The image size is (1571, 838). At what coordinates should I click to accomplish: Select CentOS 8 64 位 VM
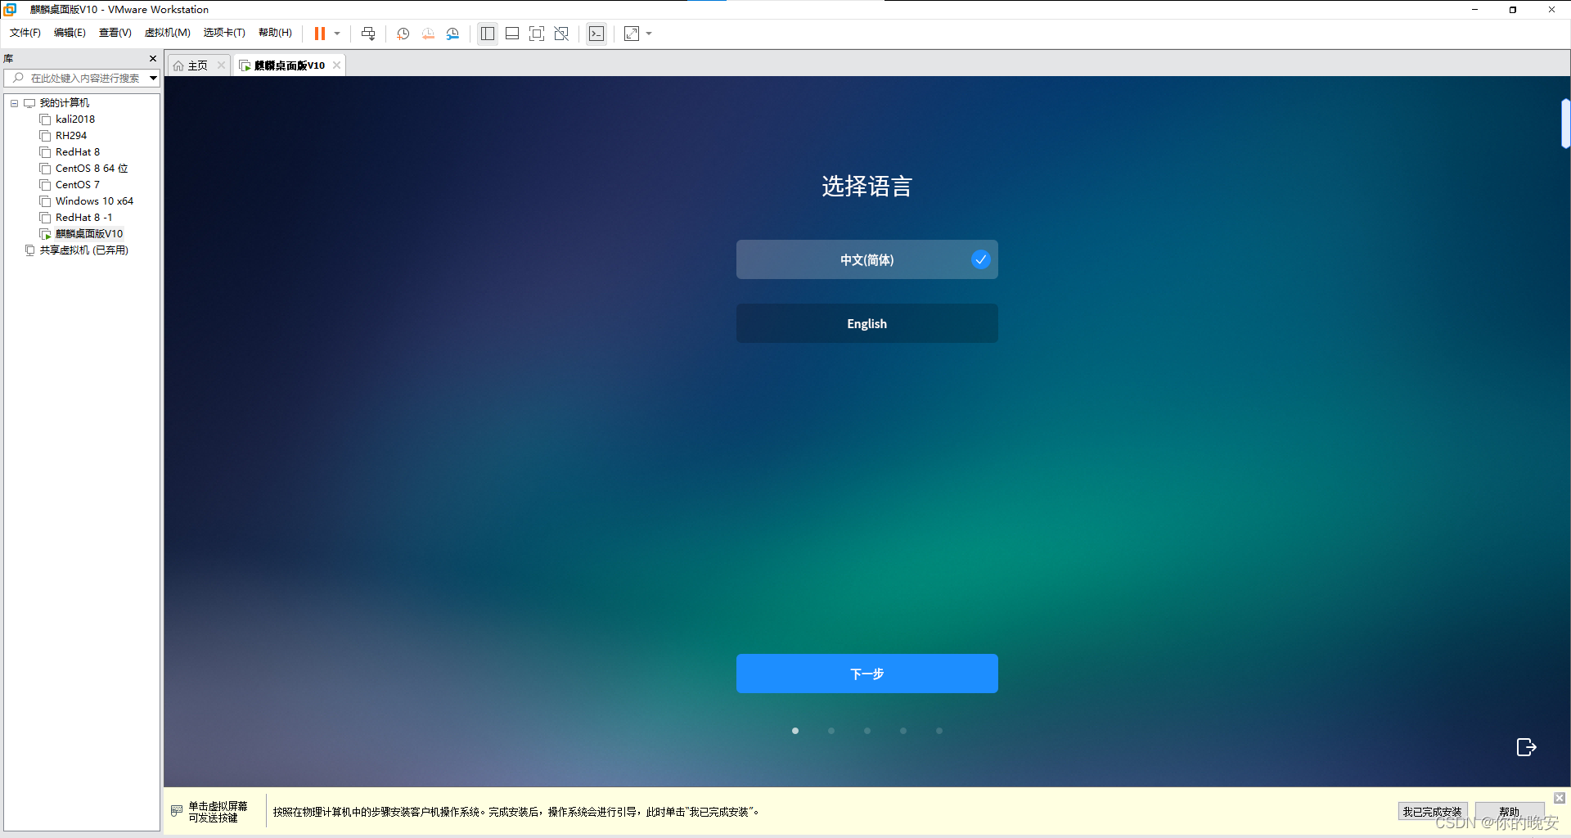click(x=92, y=169)
